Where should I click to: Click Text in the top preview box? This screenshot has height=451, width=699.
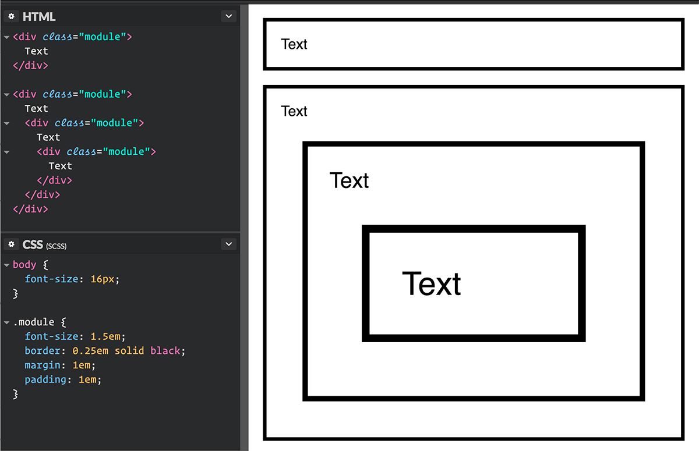(x=294, y=44)
